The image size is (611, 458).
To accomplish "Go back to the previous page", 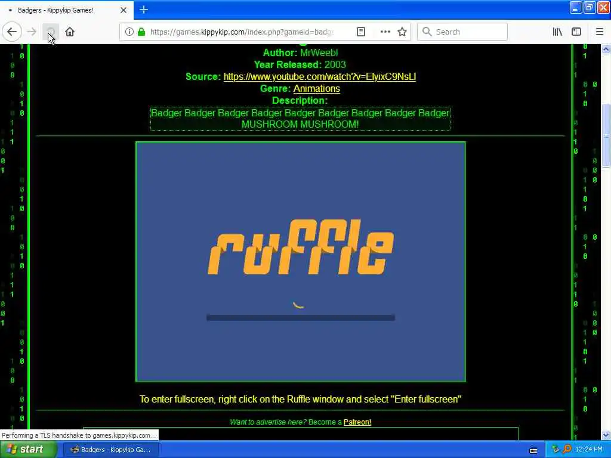I will [x=12, y=32].
